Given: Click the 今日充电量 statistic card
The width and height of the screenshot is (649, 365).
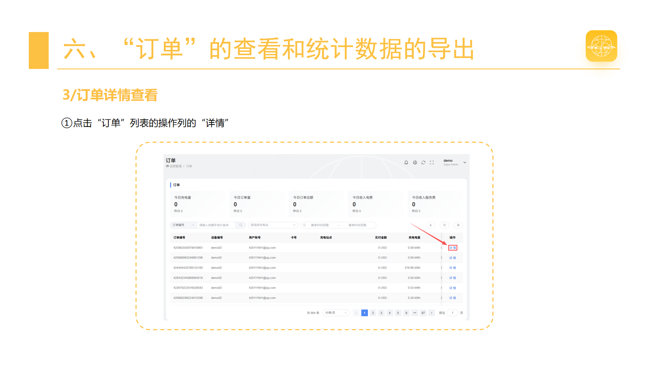Looking at the screenshot, I should coord(198,204).
